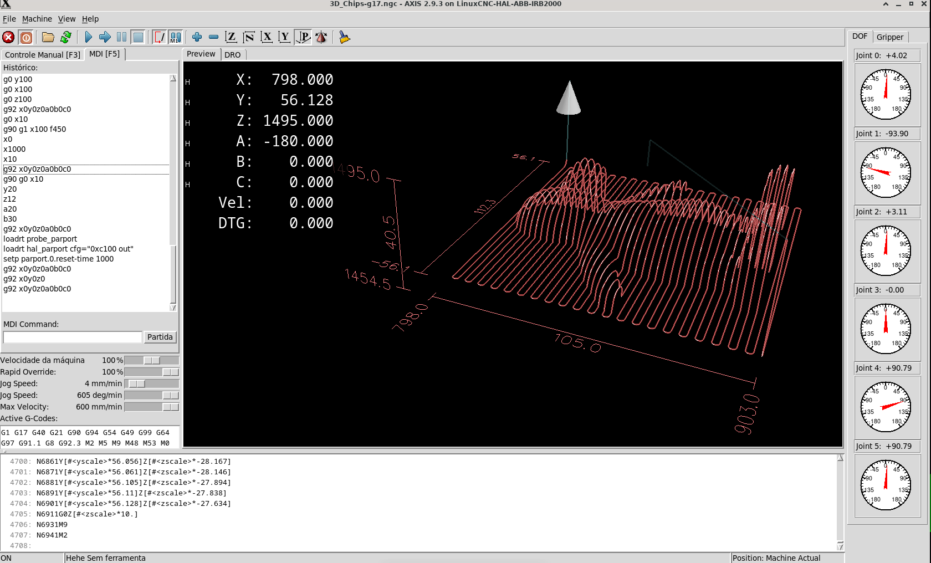Viewport: 931px width, 563px height.
Task: Toggle skip lines with slash
Action: tap(159, 37)
